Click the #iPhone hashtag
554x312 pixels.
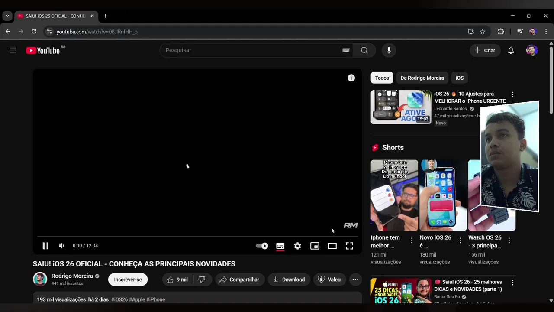pos(156,299)
